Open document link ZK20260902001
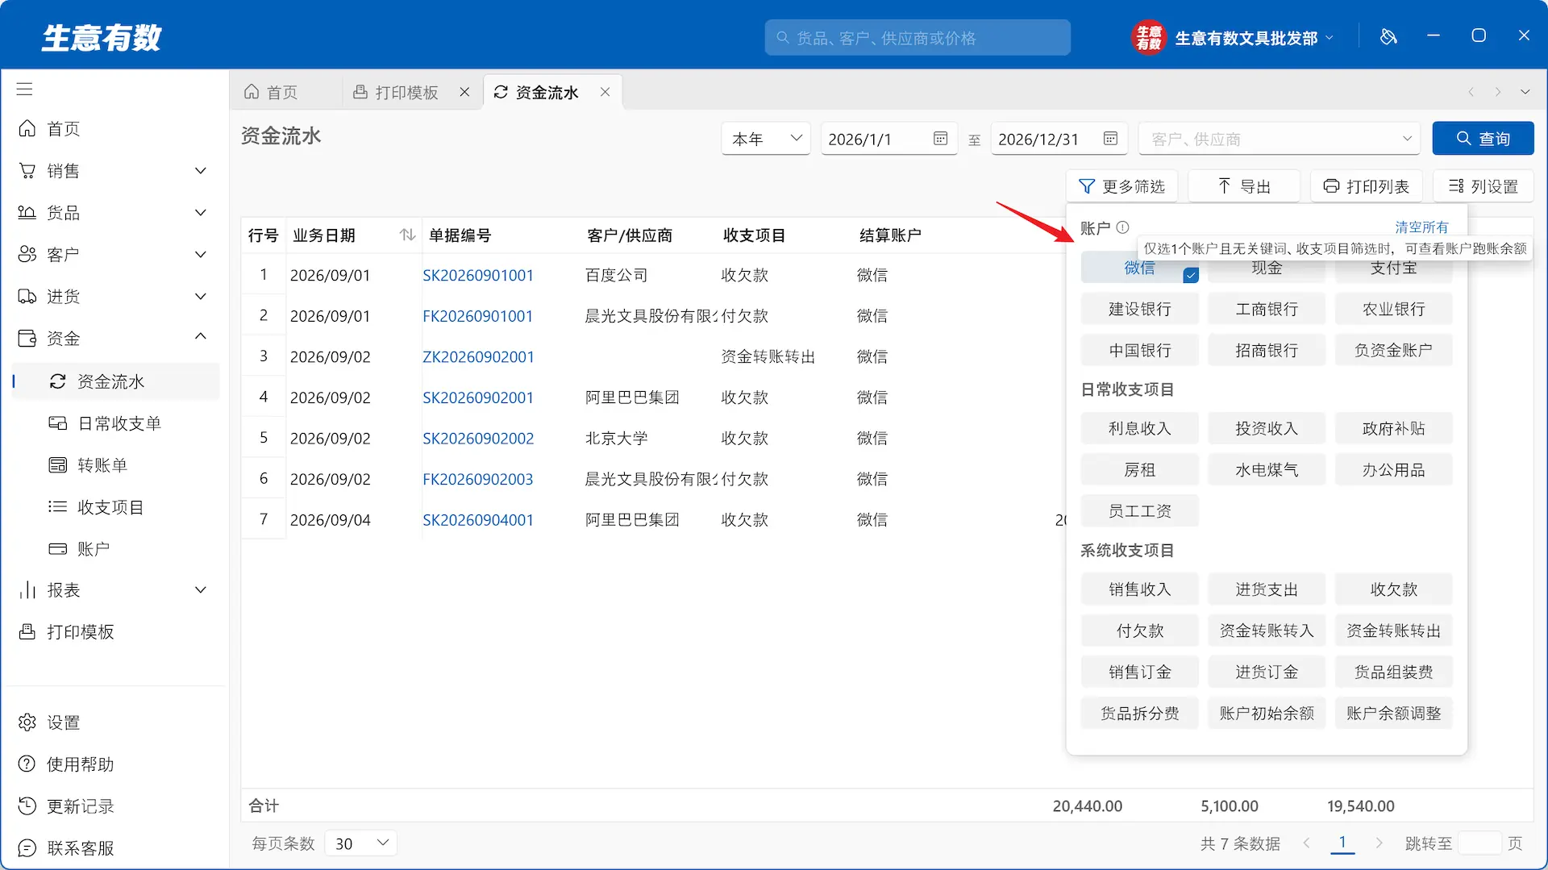The width and height of the screenshot is (1548, 870). [x=478, y=356]
